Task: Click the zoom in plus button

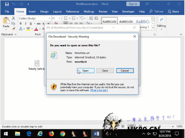Action: (173, 126)
